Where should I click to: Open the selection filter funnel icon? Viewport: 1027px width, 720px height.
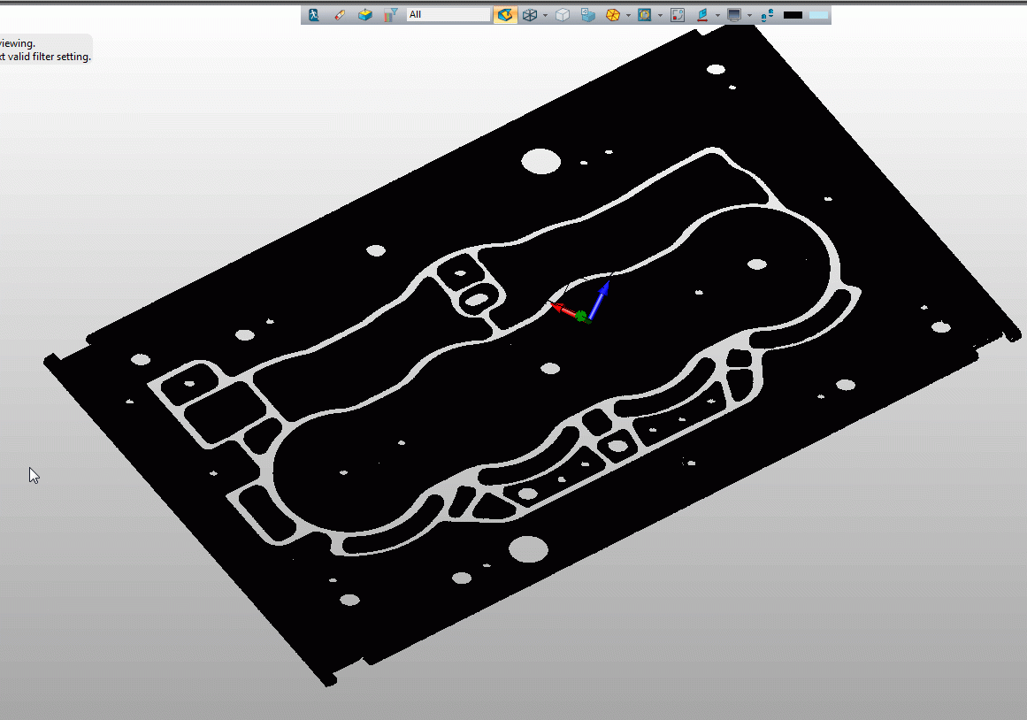[391, 14]
